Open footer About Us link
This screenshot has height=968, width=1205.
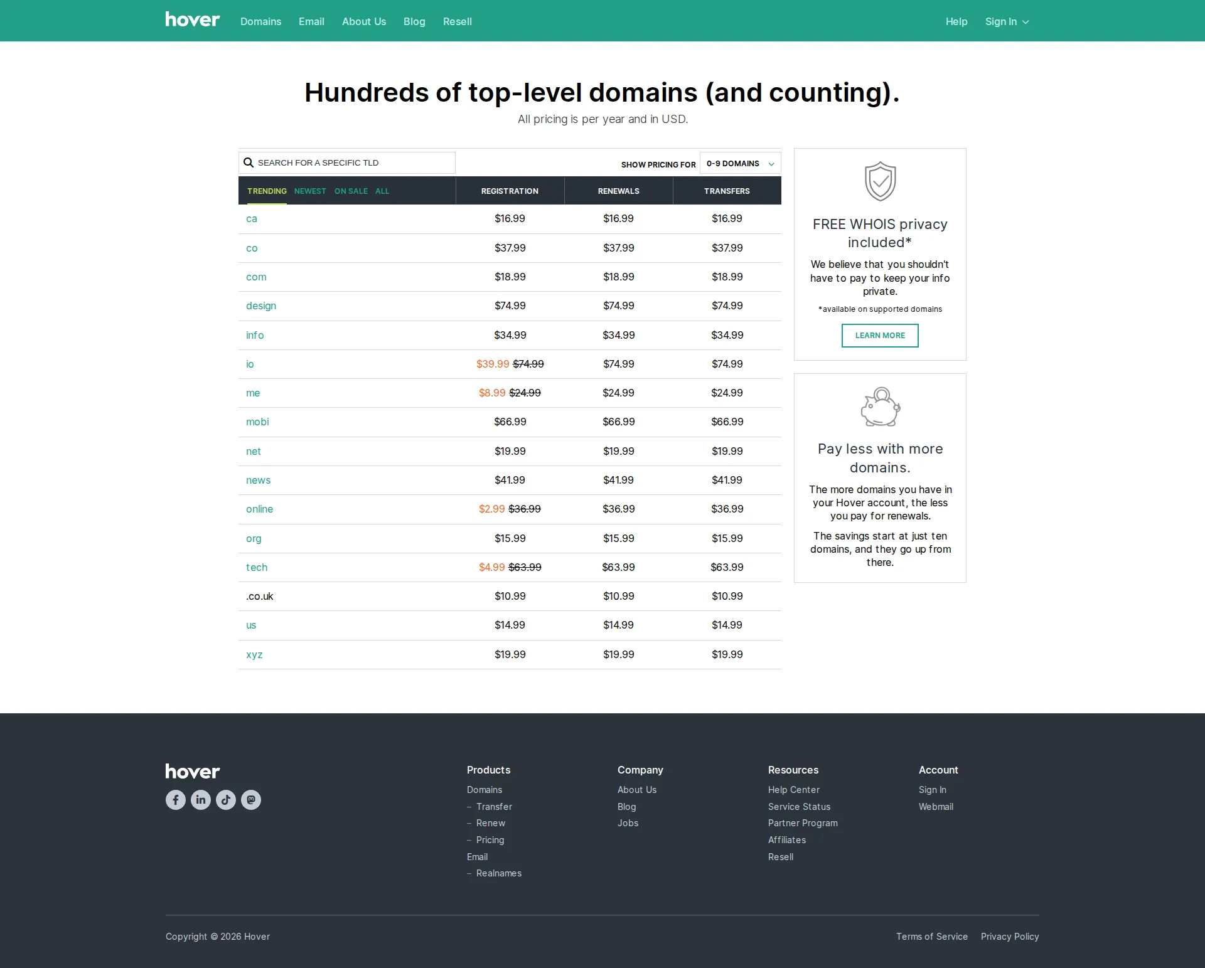[637, 790]
